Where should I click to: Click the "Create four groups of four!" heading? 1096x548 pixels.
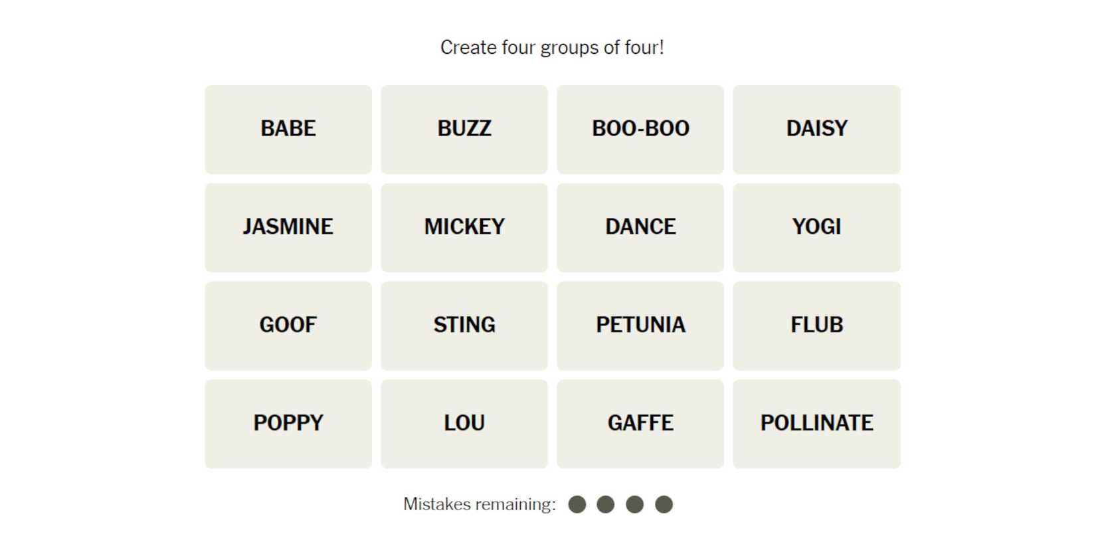[x=552, y=48]
